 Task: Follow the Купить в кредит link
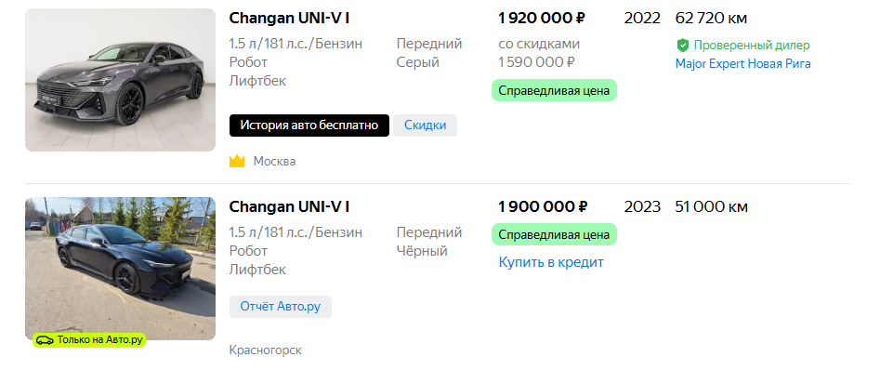pyautogui.click(x=551, y=262)
